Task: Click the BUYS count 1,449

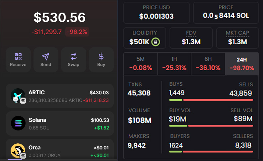Action: [177, 93]
